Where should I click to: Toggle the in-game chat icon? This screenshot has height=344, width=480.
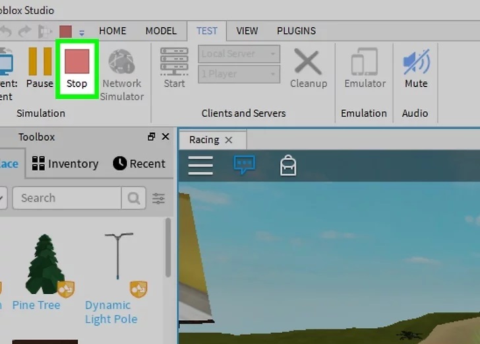(x=244, y=164)
